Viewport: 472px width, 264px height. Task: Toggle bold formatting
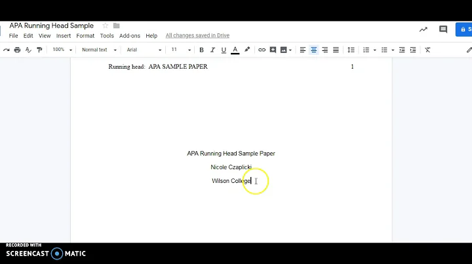pos(201,50)
